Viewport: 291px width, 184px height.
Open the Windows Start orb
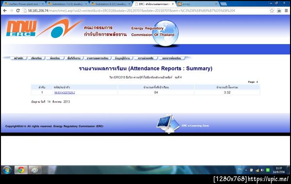click(7, 170)
